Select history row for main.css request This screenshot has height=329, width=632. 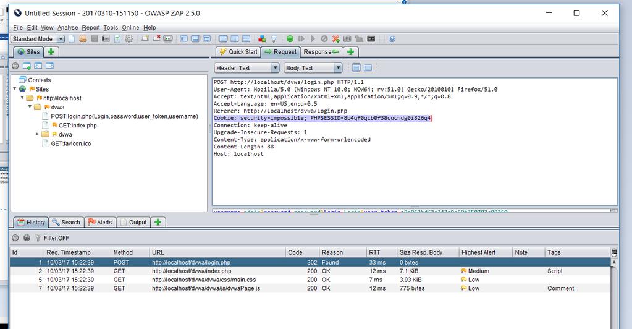[x=310, y=280]
